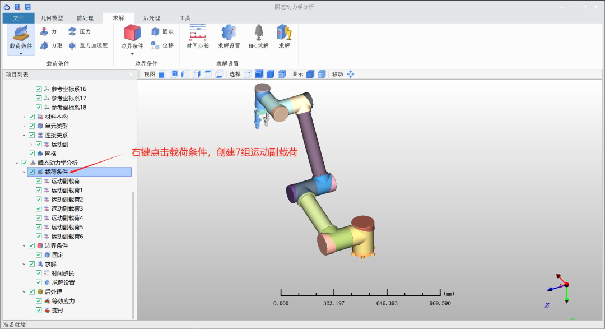Toggle 运动副载荷3 checkbox
The height and width of the screenshot is (329, 605).
(39, 208)
